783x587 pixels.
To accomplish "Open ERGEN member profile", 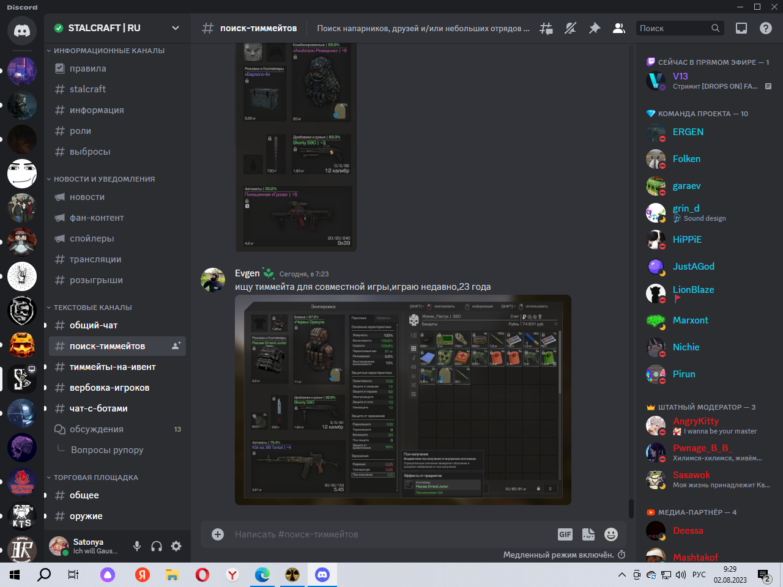I will (x=710, y=132).
